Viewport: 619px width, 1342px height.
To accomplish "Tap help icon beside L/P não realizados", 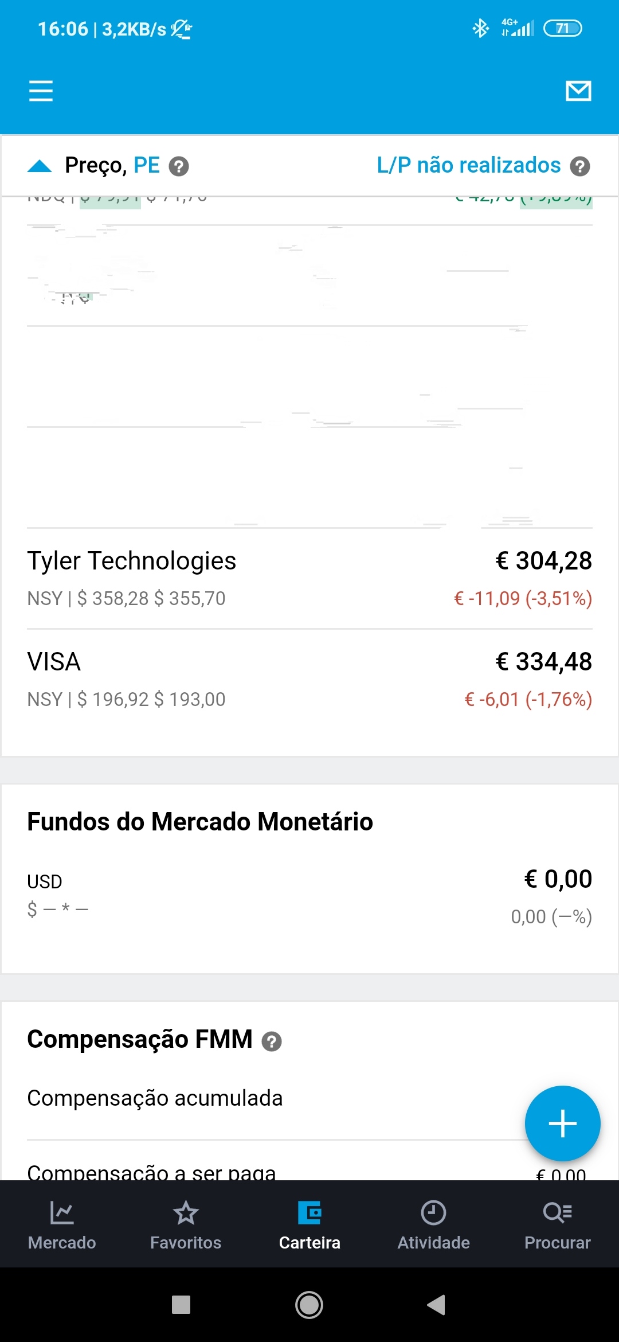I will click(x=580, y=166).
